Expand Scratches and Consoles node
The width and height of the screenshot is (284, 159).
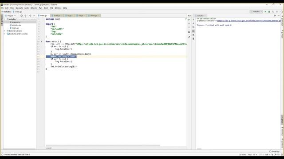coord(4,34)
